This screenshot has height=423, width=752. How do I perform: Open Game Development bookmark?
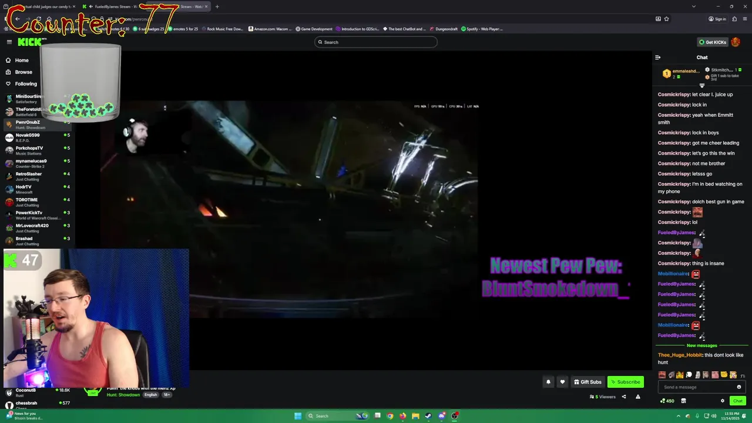click(x=314, y=29)
